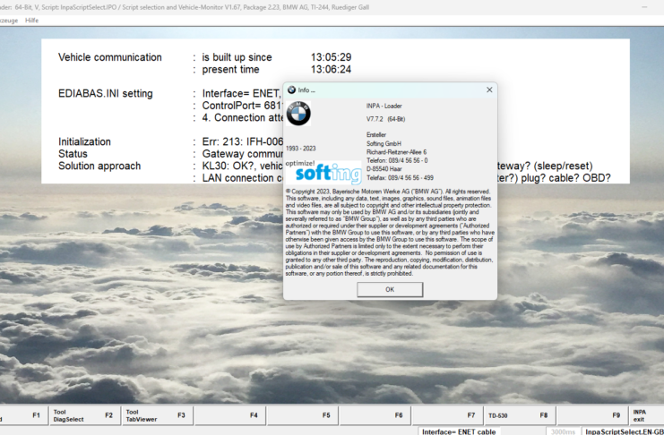Screen dimensions: 664x435
Task: Click the 'Solution approach' label
Action: pos(99,166)
